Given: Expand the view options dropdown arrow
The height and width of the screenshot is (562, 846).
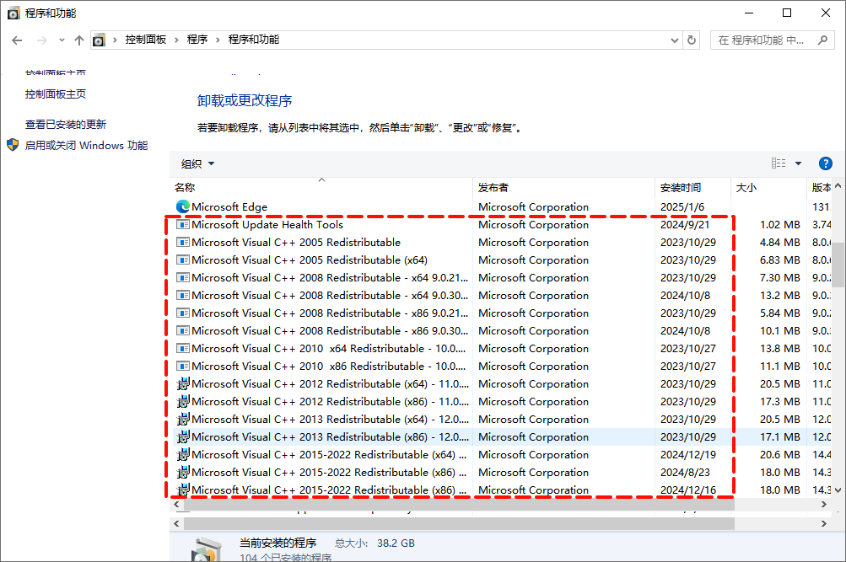Looking at the screenshot, I should 798,163.
